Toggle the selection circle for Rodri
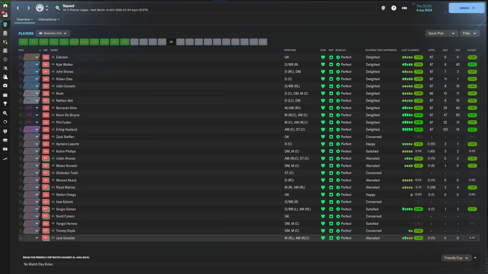This screenshot has width=488, height=274. pyautogui.click(x=20, y=93)
